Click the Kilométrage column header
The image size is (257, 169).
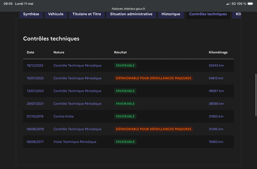point(218,52)
